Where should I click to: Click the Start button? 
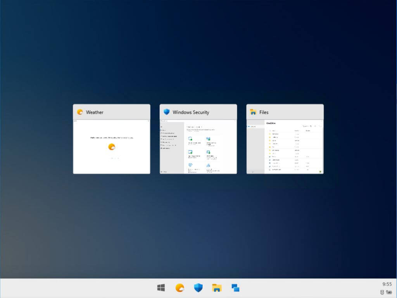161,288
